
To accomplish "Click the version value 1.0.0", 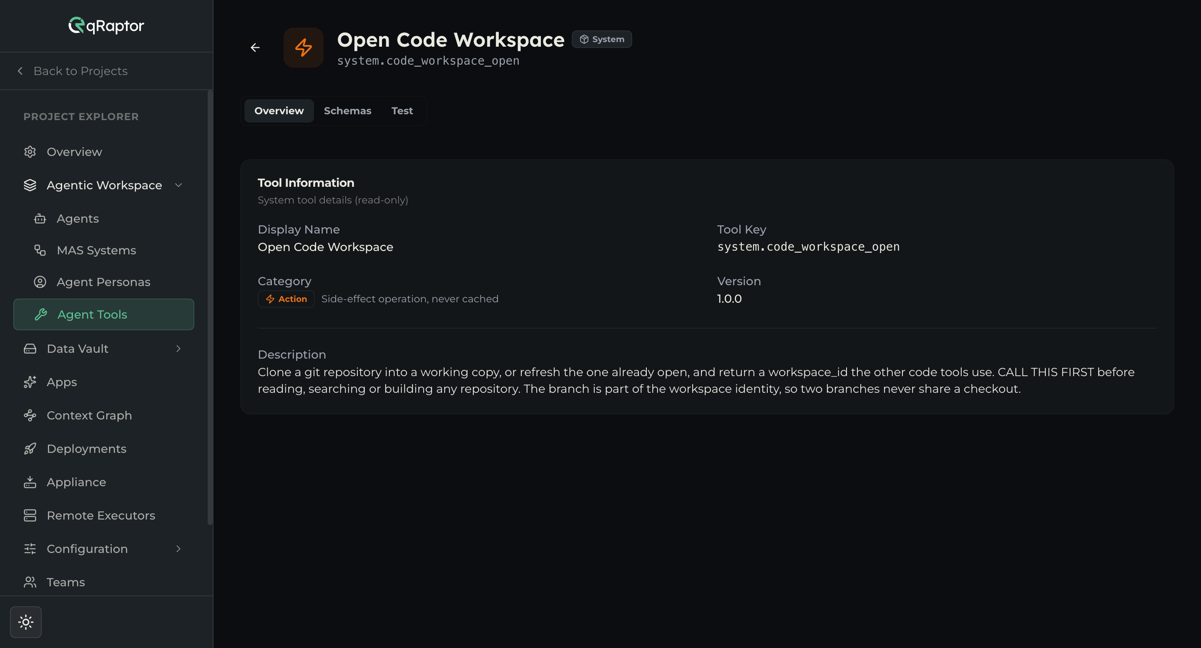I will (729, 299).
